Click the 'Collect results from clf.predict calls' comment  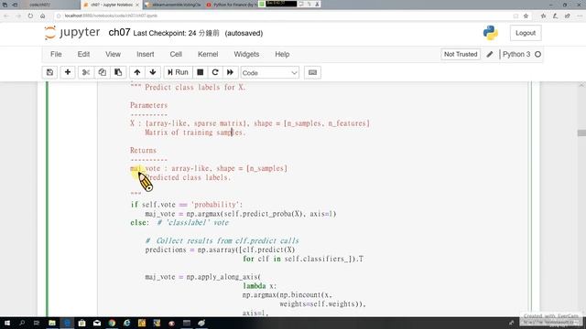pos(222,240)
